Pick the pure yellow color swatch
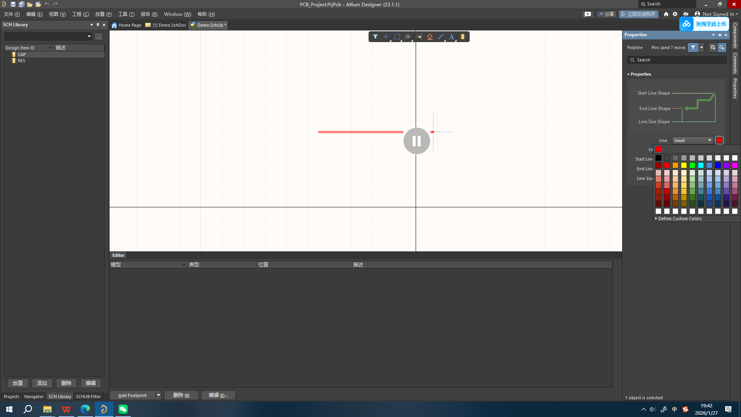 coord(684,165)
